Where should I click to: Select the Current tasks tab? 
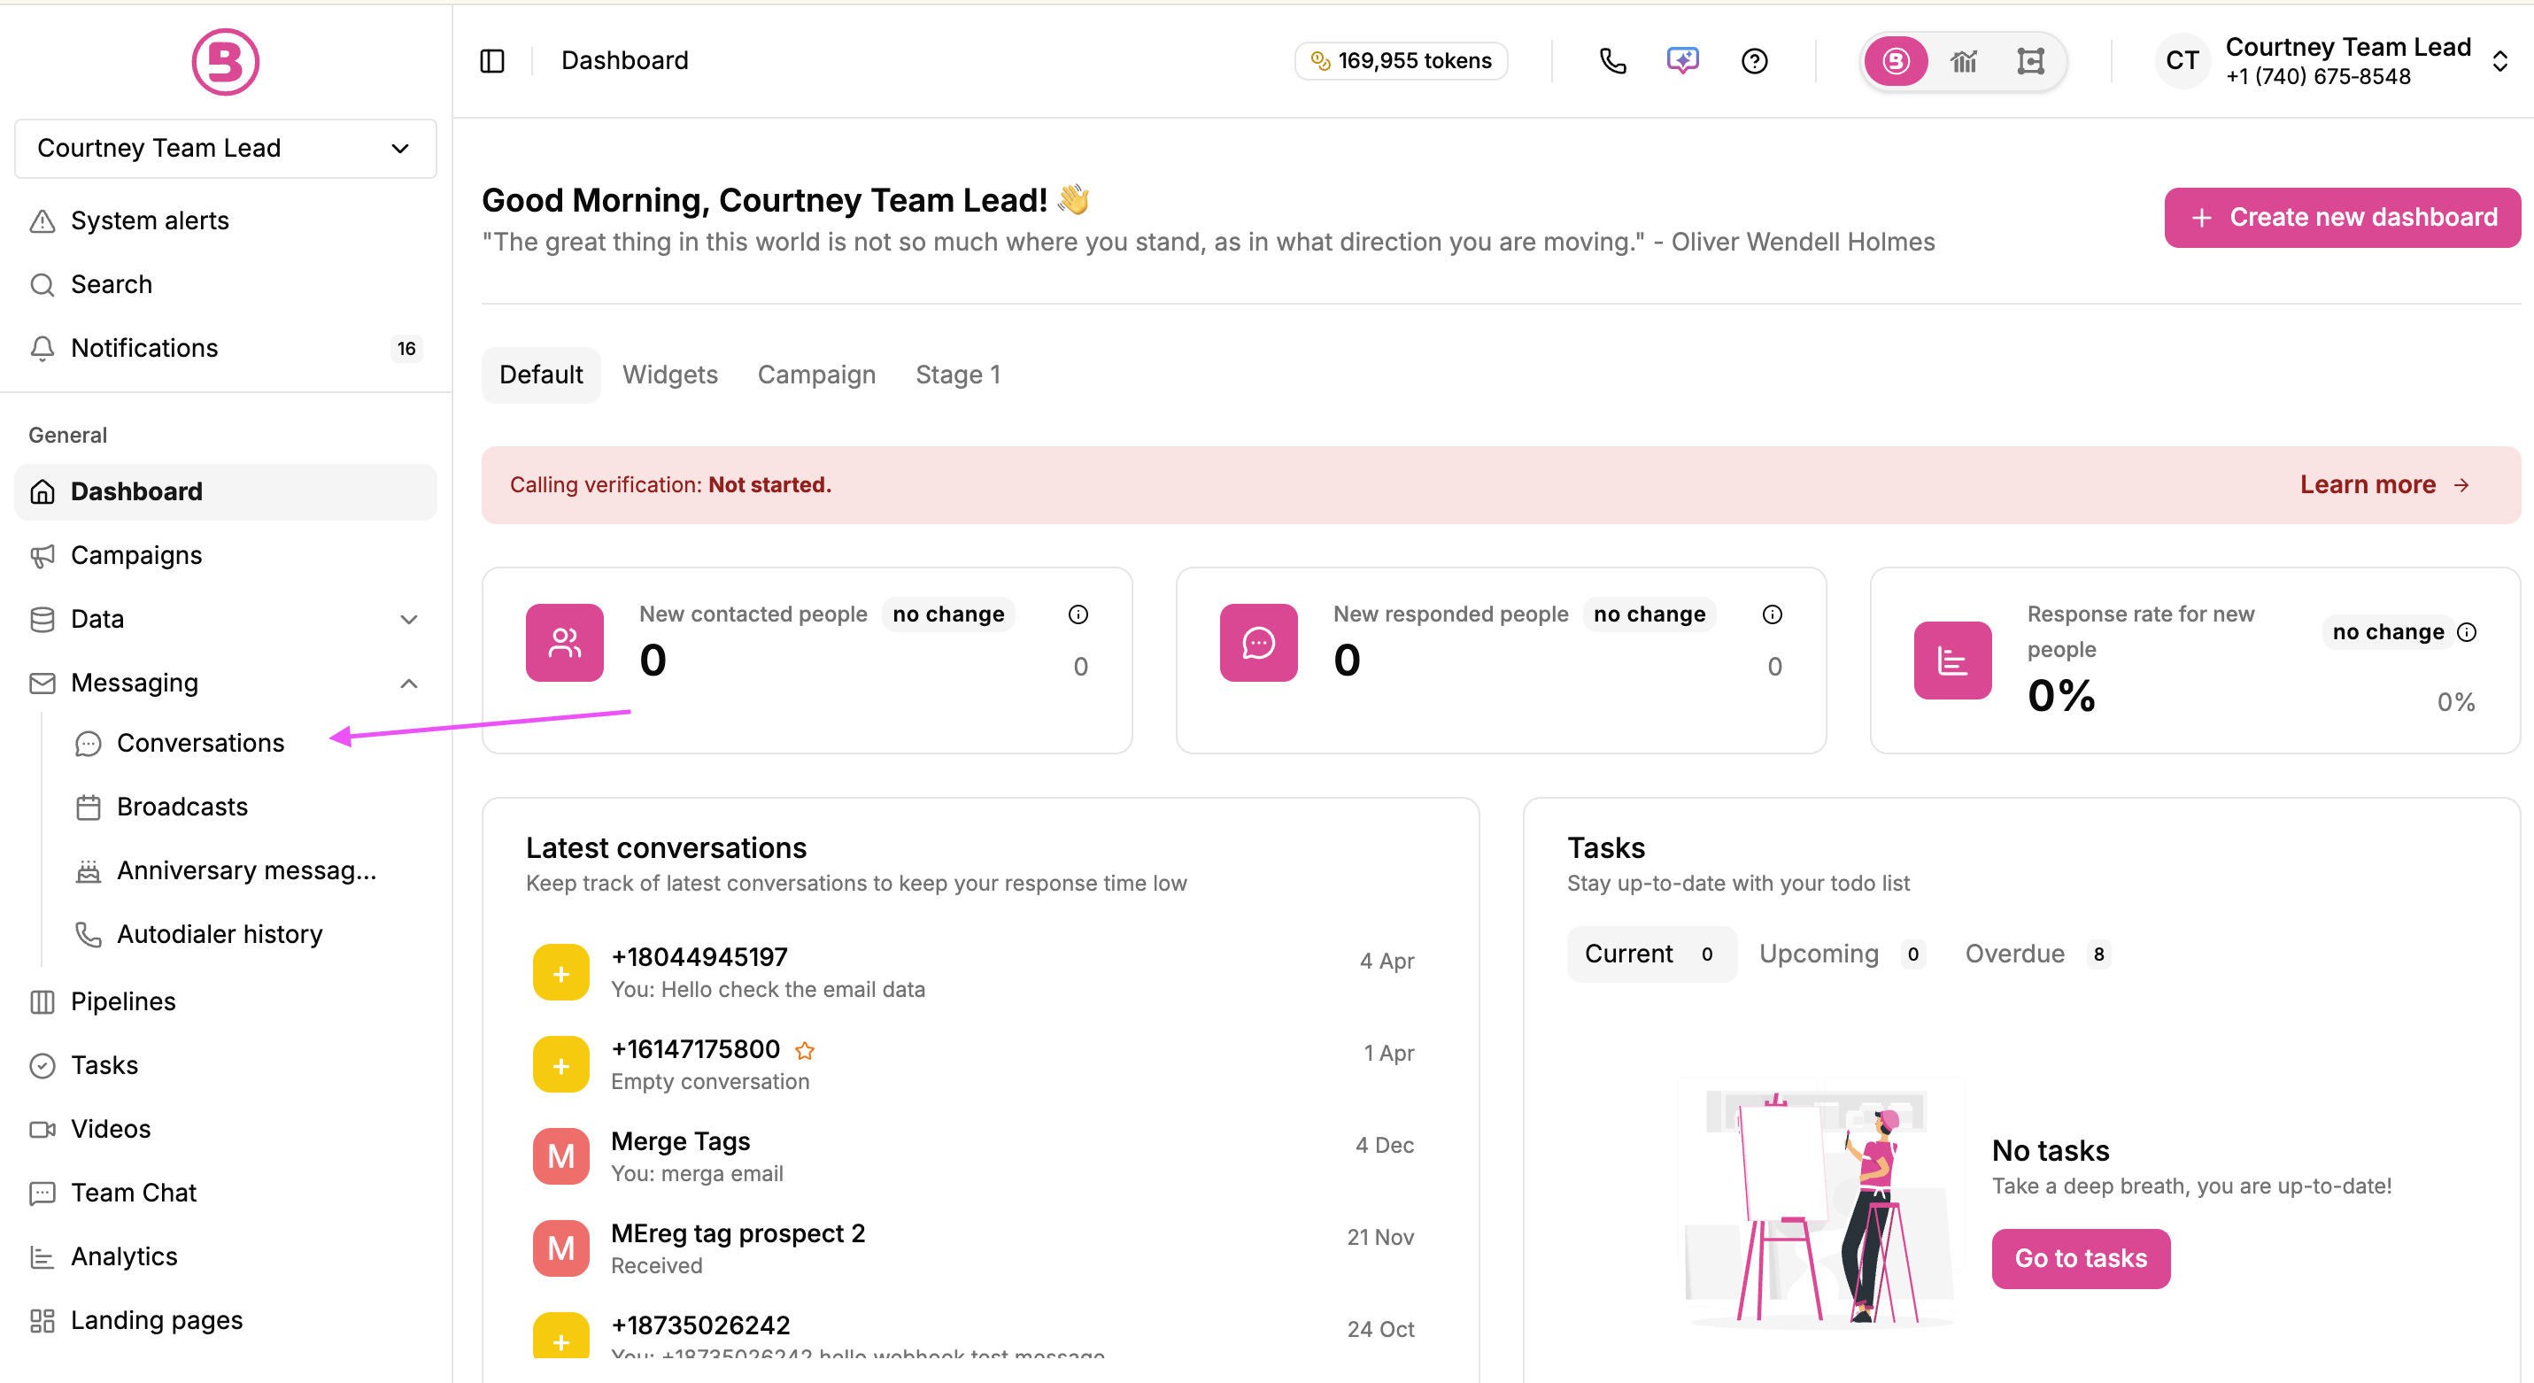pyautogui.click(x=1651, y=955)
